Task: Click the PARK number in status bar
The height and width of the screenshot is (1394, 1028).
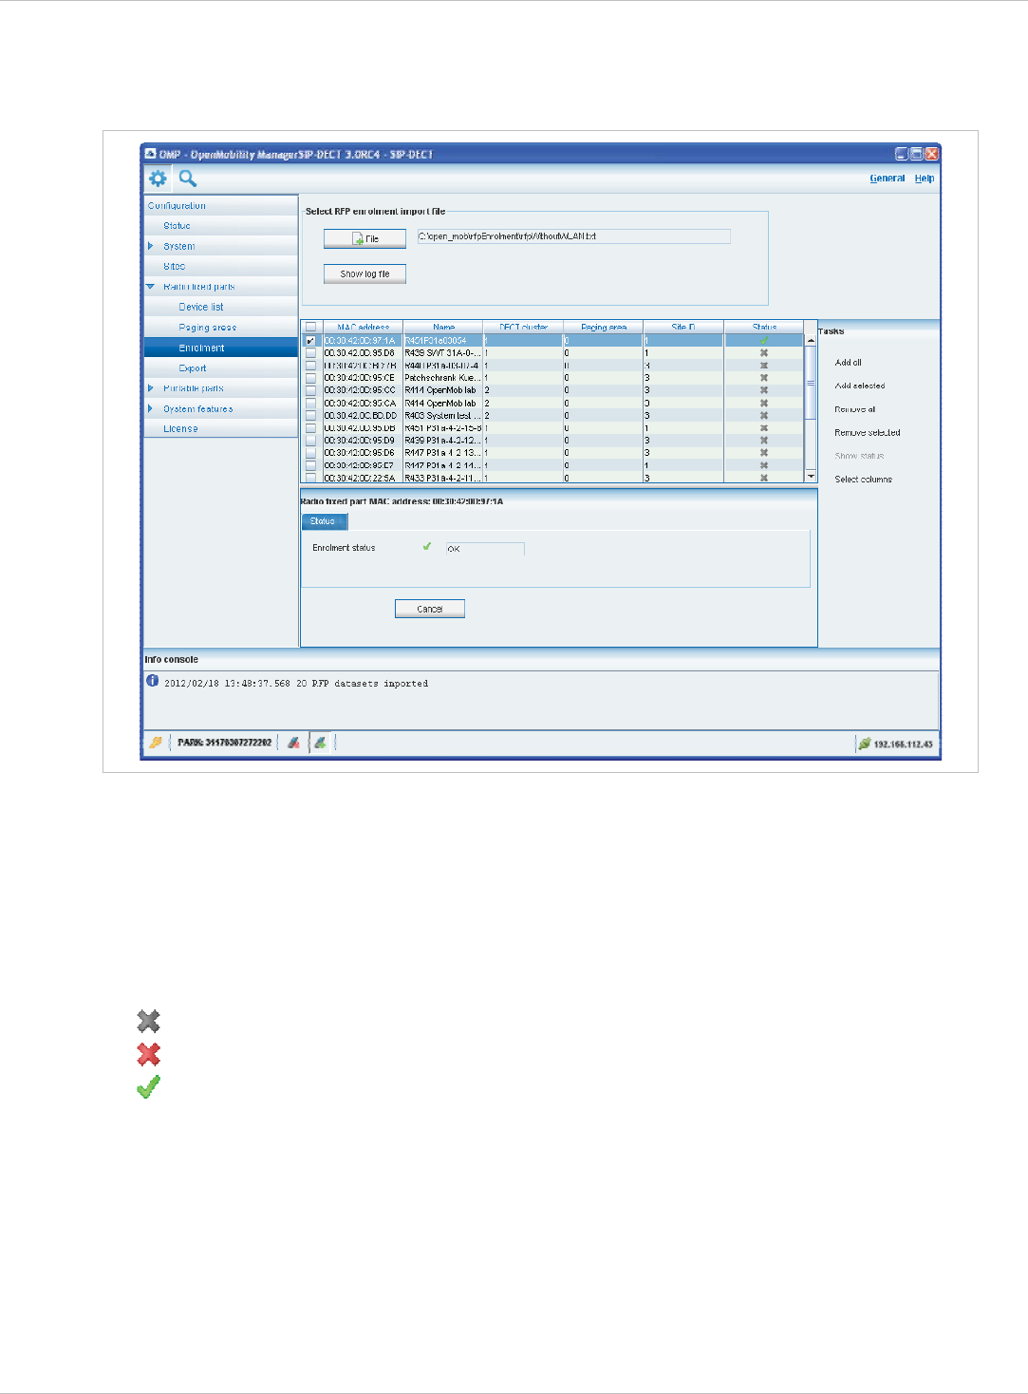Action: [225, 743]
